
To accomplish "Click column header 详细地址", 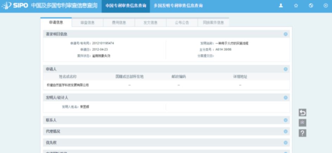I will click(240, 77).
